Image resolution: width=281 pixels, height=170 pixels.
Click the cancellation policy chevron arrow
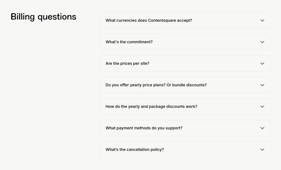click(x=262, y=150)
